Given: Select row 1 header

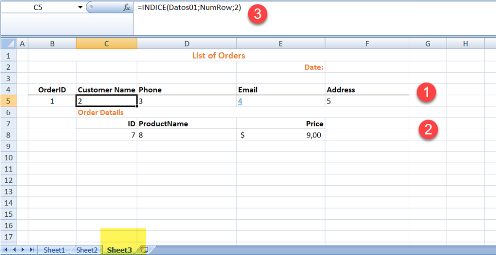Looking at the screenshot, I should click(x=8, y=56).
